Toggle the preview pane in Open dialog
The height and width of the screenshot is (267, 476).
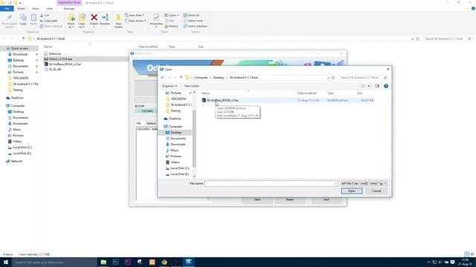(377, 86)
